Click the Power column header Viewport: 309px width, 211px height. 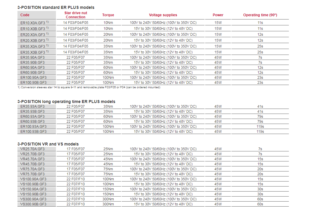pos(218,15)
